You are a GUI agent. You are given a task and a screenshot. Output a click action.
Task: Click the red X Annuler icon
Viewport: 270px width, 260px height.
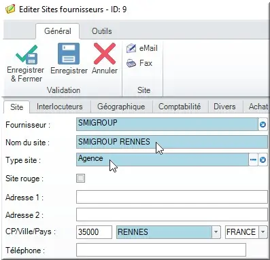(x=105, y=54)
